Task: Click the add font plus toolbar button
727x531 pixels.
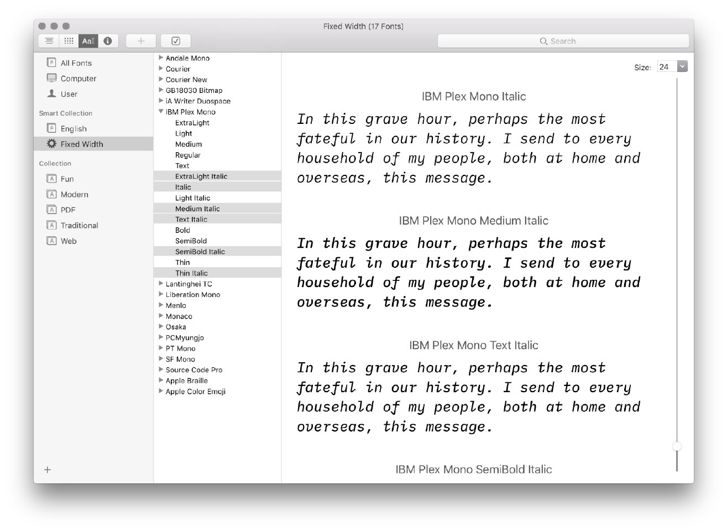Action: pos(141,41)
